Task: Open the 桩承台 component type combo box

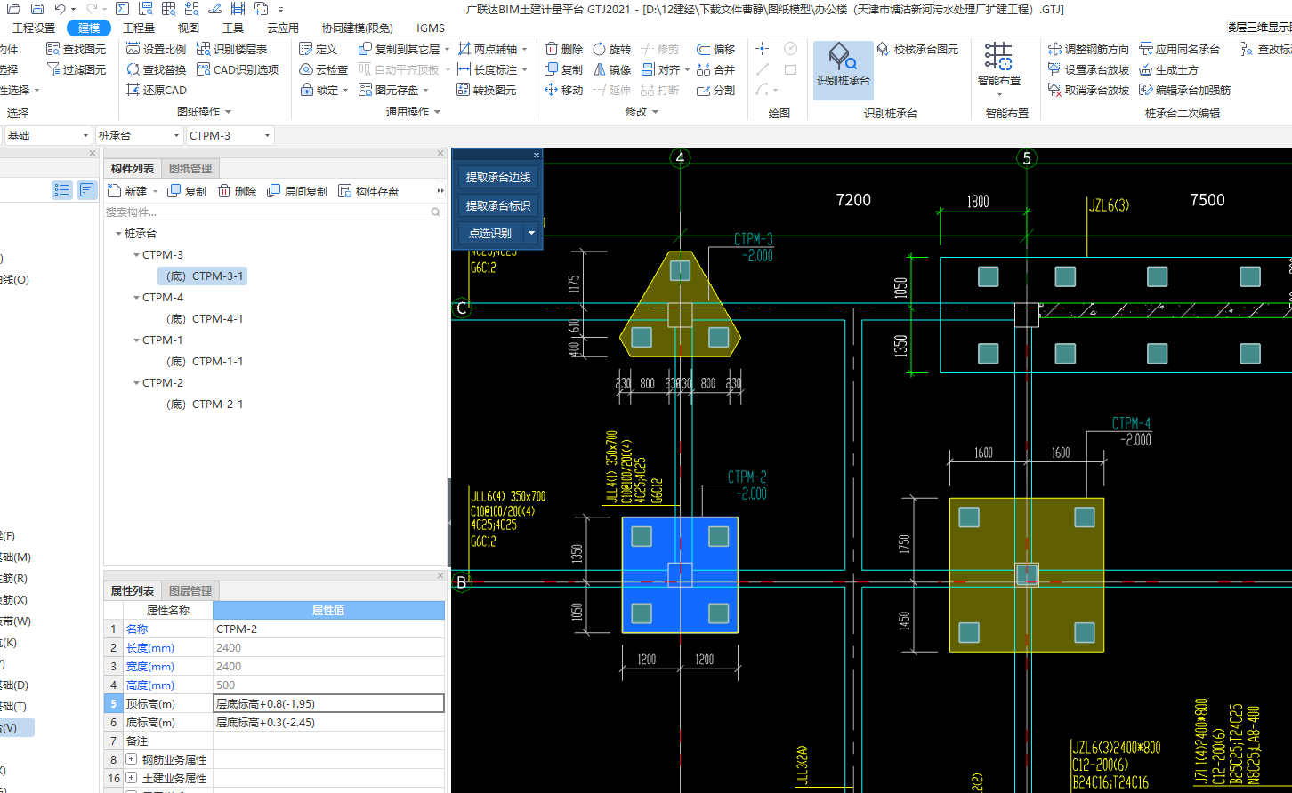Action: click(x=140, y=135)
